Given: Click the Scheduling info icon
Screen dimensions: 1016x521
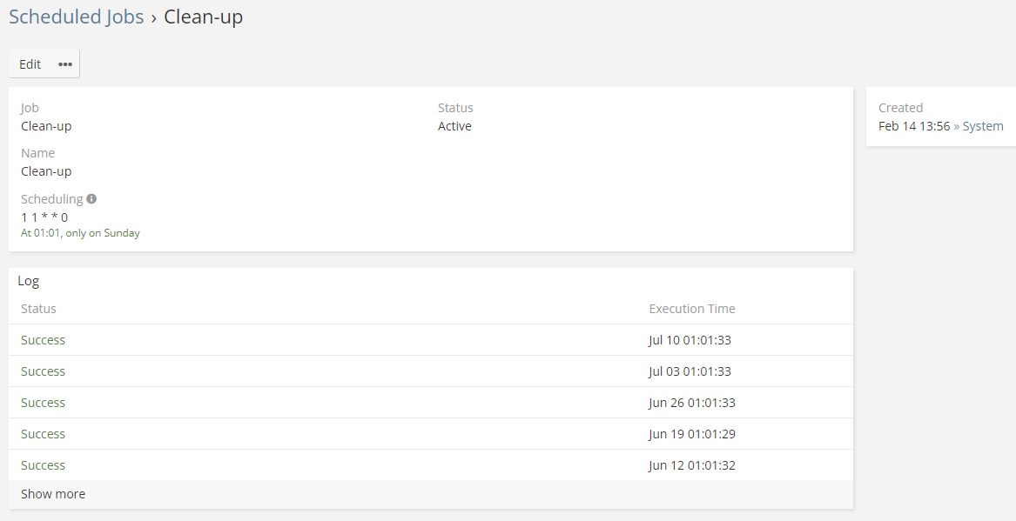Looking at the screenshot, I should point(91,199).
